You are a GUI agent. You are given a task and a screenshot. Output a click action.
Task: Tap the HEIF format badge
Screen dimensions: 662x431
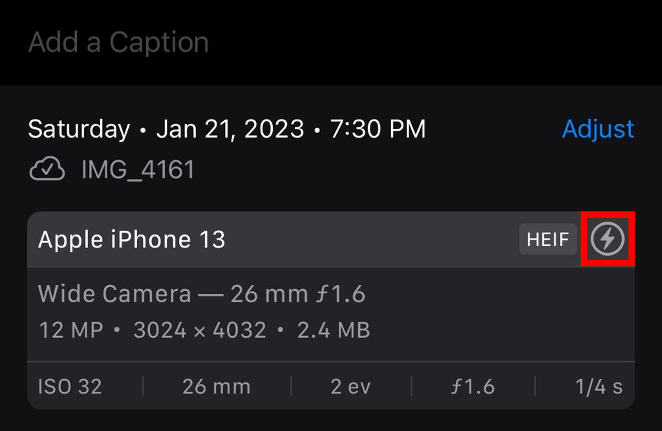tap(548, 240)
